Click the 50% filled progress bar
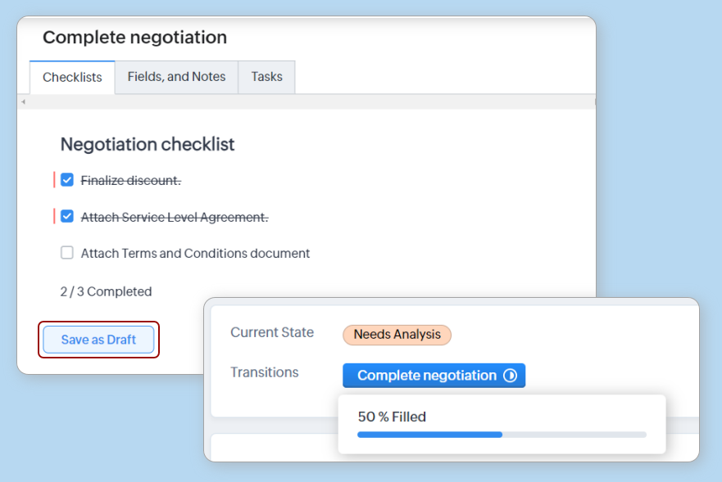This screenshot has width=722, height=482. [x=502, y=435]
